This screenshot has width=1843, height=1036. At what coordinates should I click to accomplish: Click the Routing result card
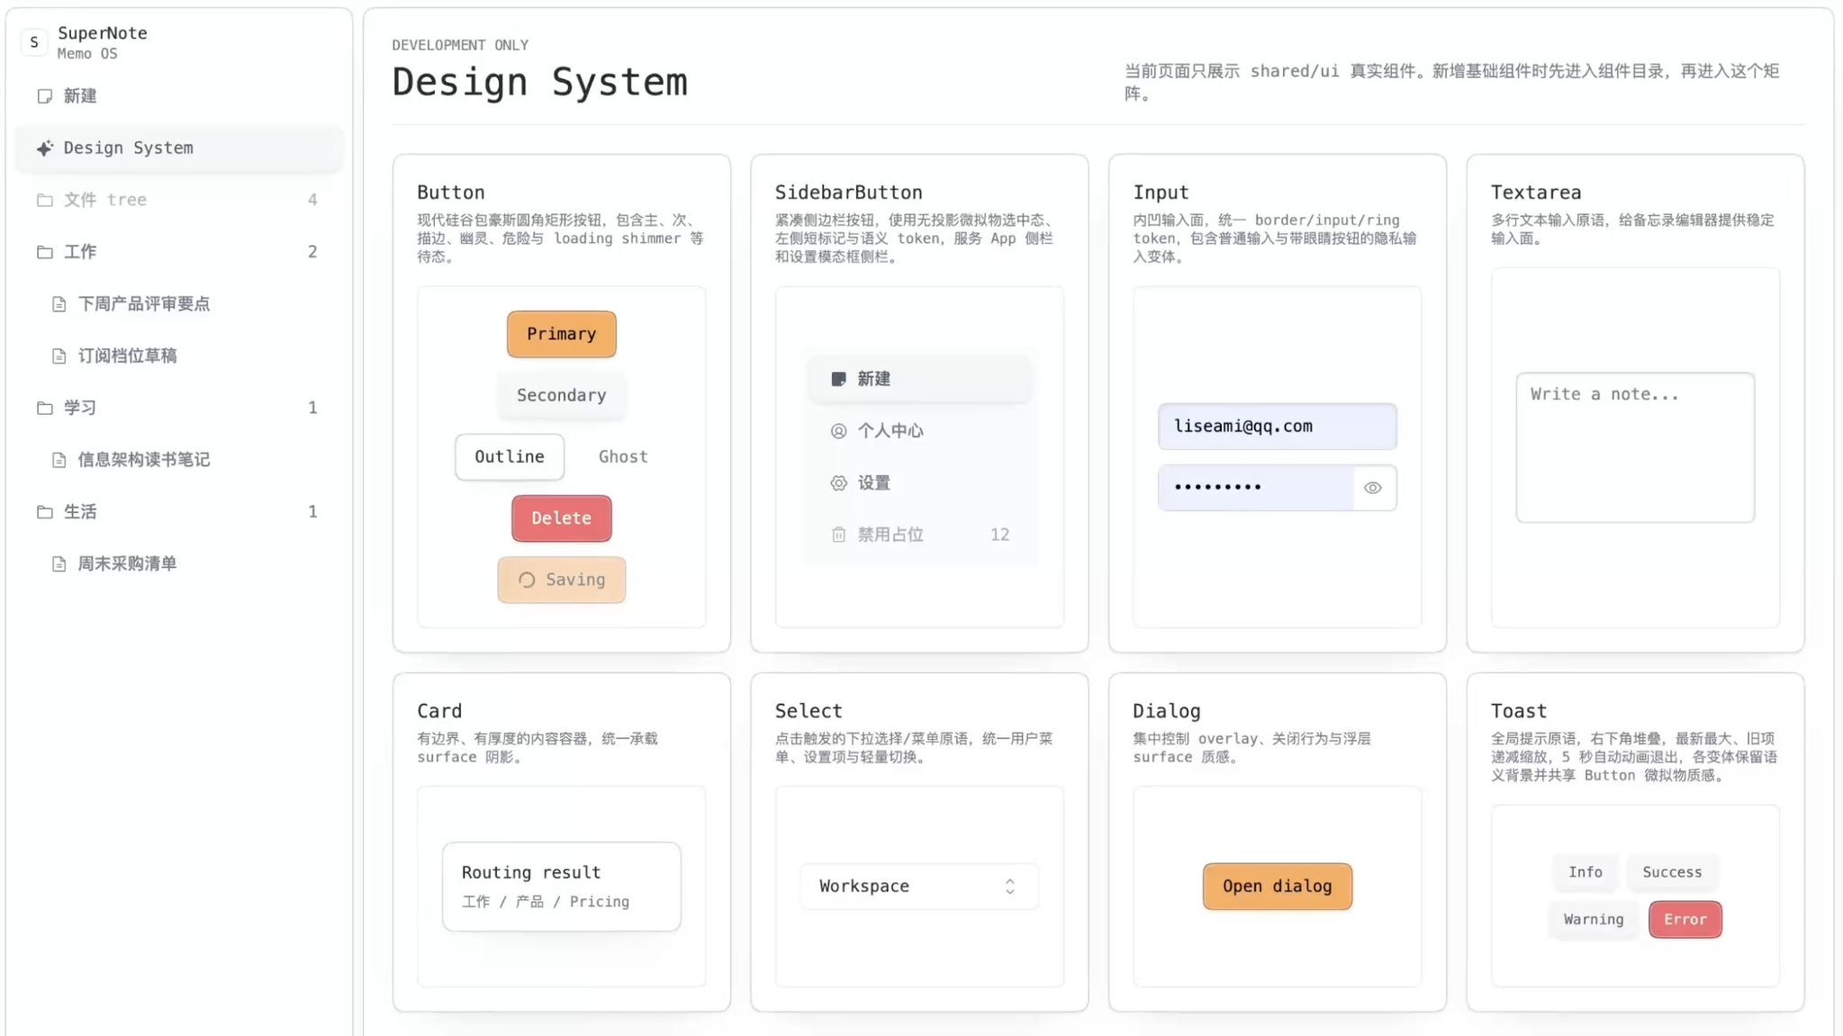pos(561,887)
